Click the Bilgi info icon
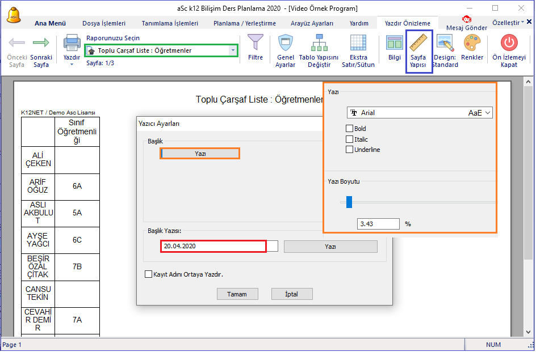The width and height of the screenshot is (536, 352). click(395, 43)
